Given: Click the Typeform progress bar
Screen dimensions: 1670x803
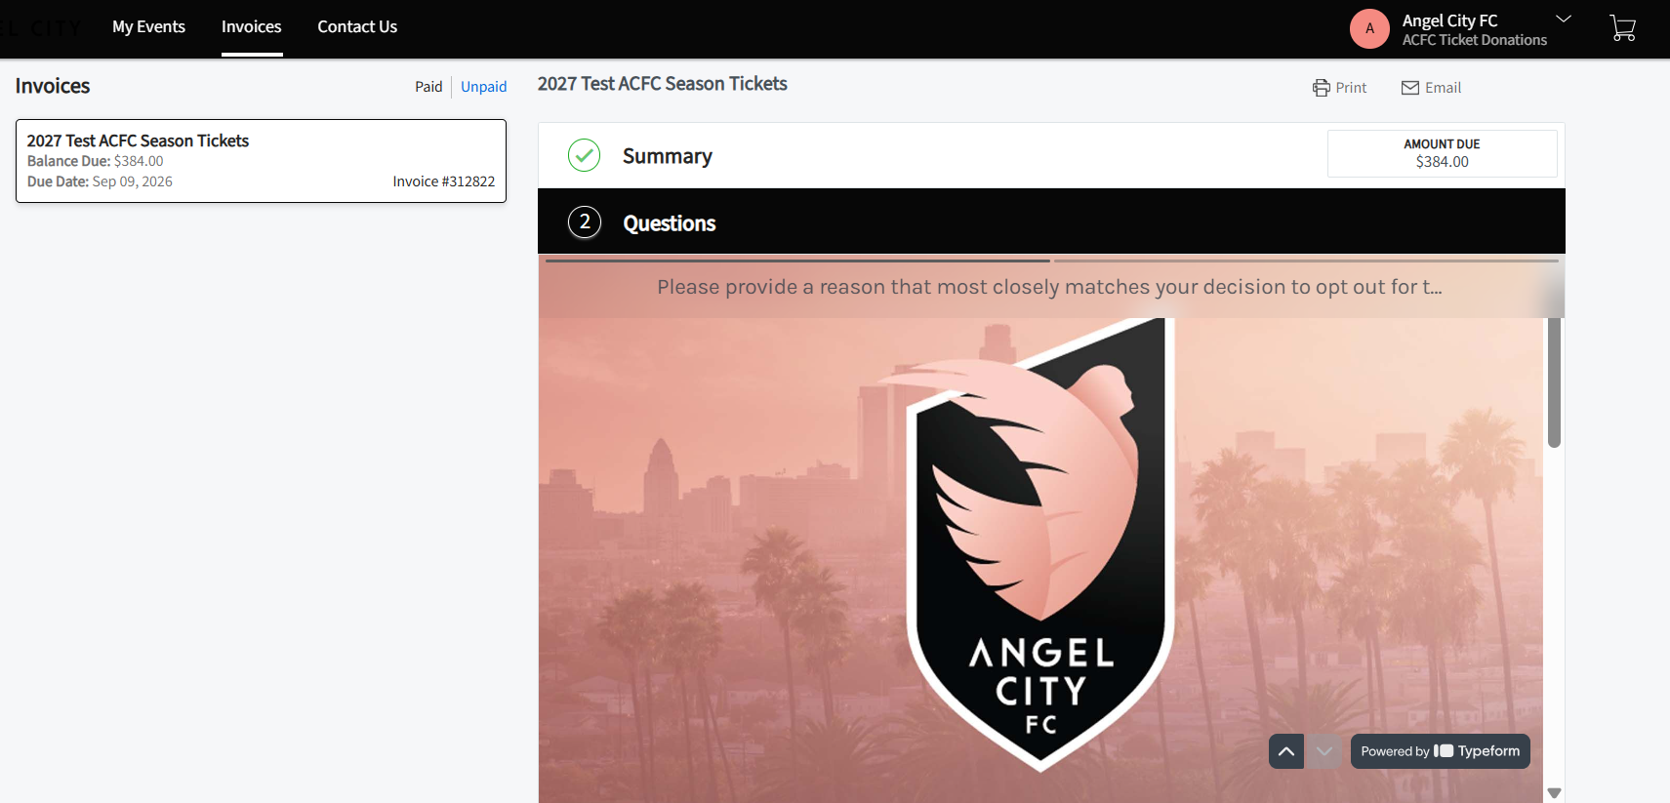Looking at the screenshot, I should [1052, 261].
